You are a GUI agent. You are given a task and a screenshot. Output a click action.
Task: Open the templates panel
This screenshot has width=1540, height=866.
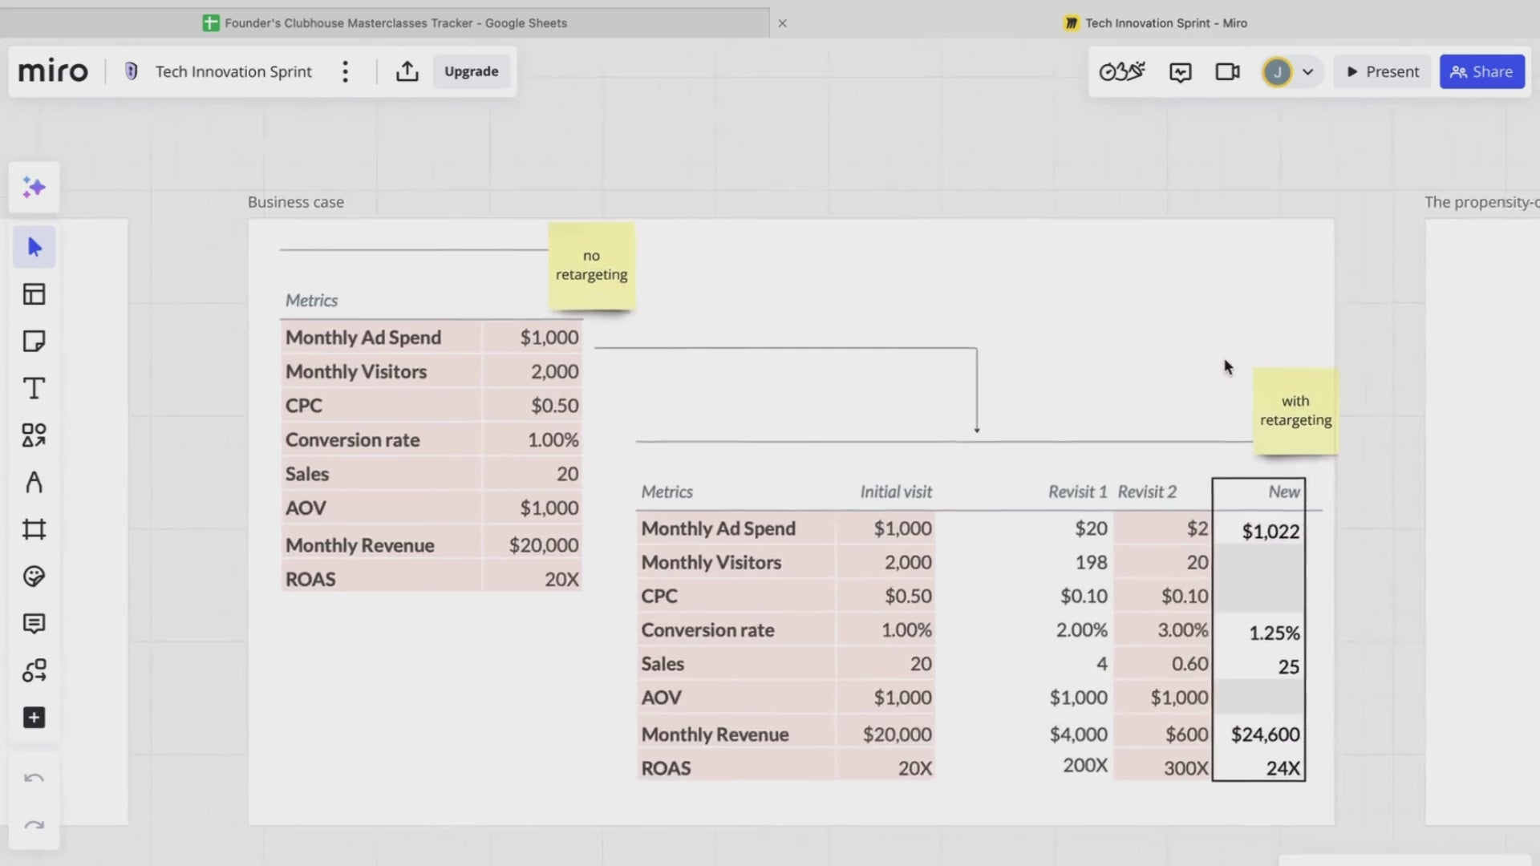[34, 294]
